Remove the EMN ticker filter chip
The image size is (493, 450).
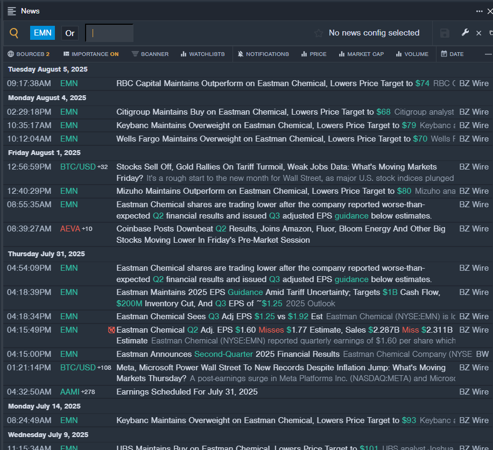coord(43,33)
